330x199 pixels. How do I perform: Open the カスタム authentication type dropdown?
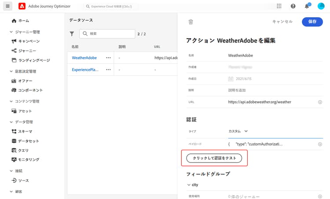coord(238,131)
